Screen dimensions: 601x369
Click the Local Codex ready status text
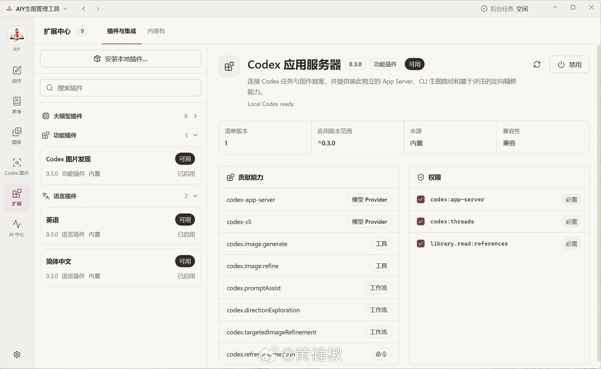270,104
